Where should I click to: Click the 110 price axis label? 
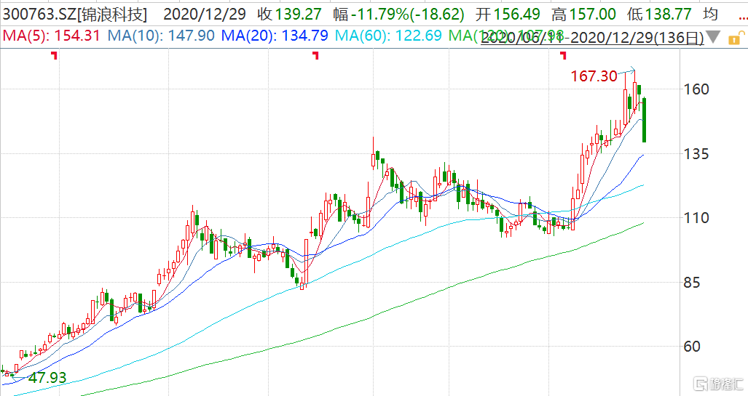(696, 218)
